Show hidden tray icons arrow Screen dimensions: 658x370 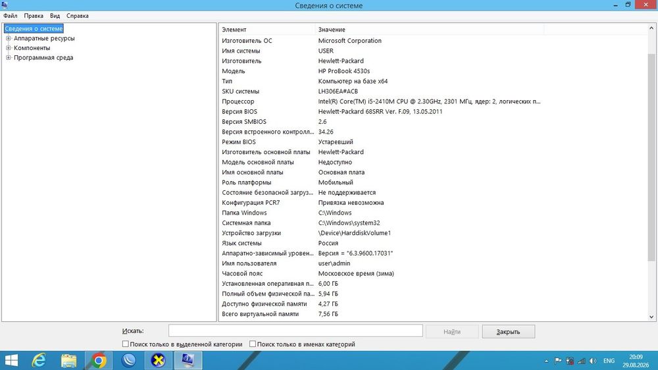point(546,361)
